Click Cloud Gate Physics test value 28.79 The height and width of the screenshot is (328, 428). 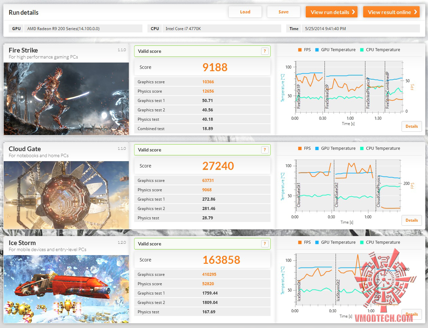(x=208, y=218)
